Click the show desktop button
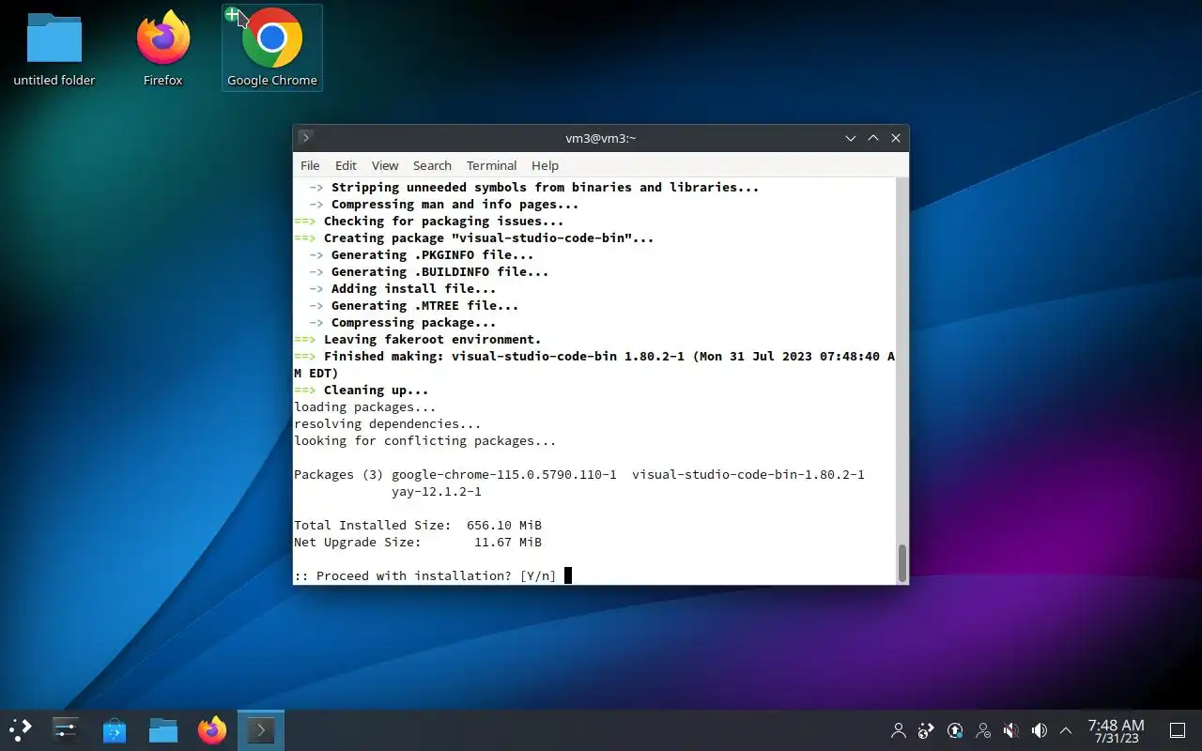 coord(1178,730)
